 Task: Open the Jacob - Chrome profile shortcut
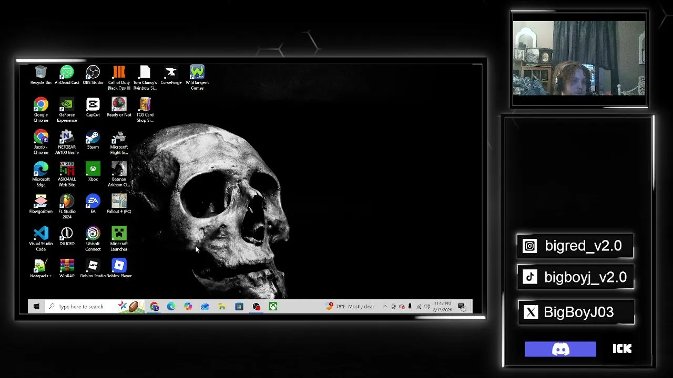tap(41, 142)
